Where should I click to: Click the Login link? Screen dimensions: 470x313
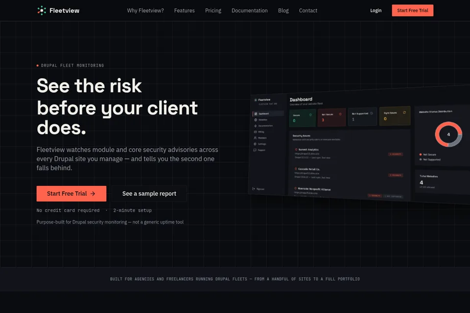[376, 10]
